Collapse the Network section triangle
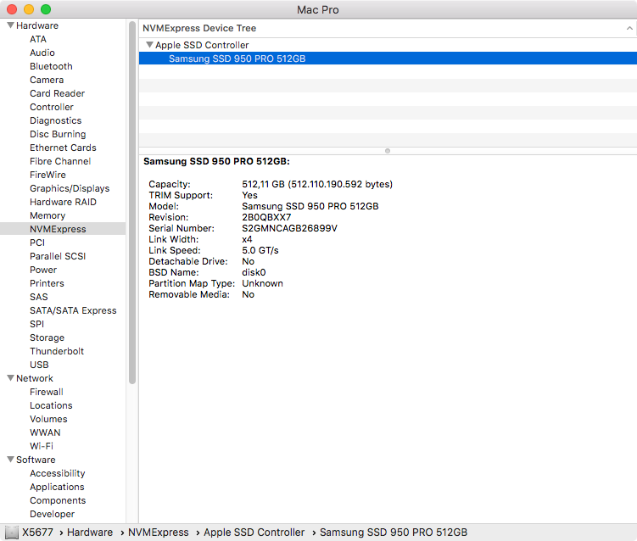 click(x=10, y=377)
